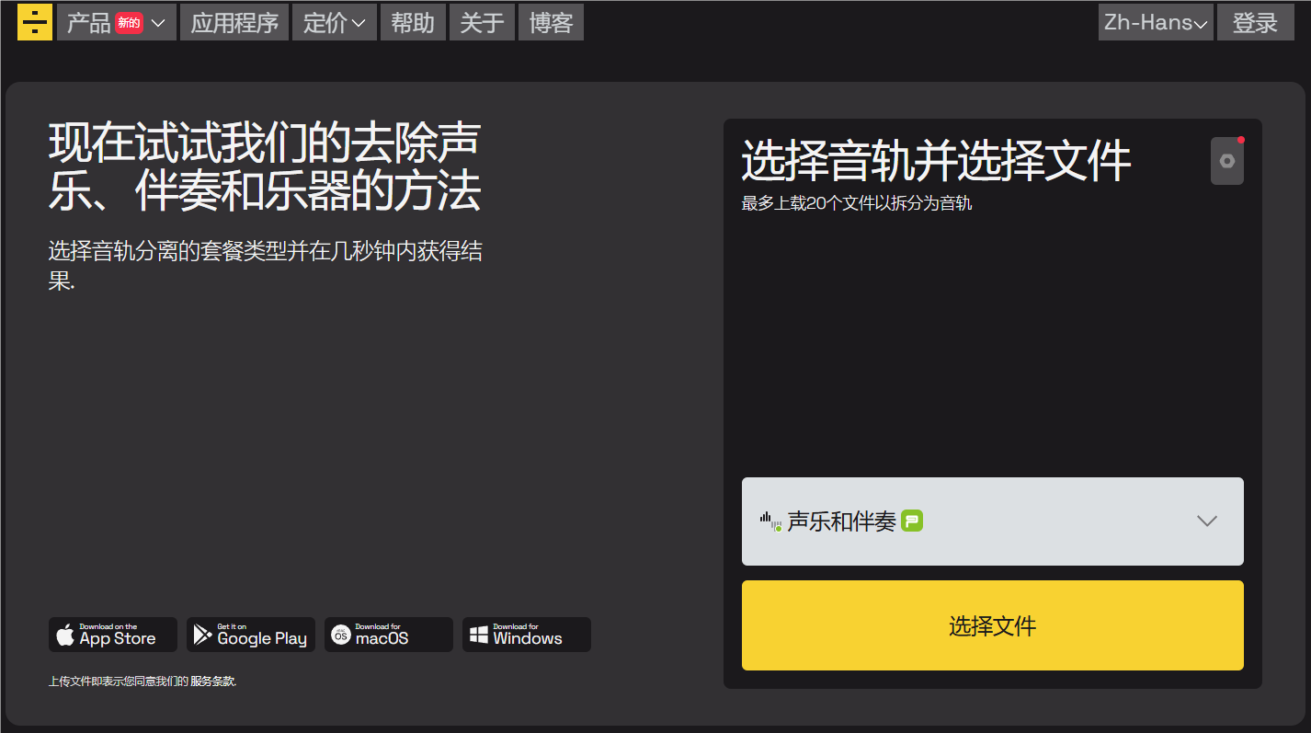
Task: Open the 关于 page
Action: pyautogui.click(x=482, y=22)
